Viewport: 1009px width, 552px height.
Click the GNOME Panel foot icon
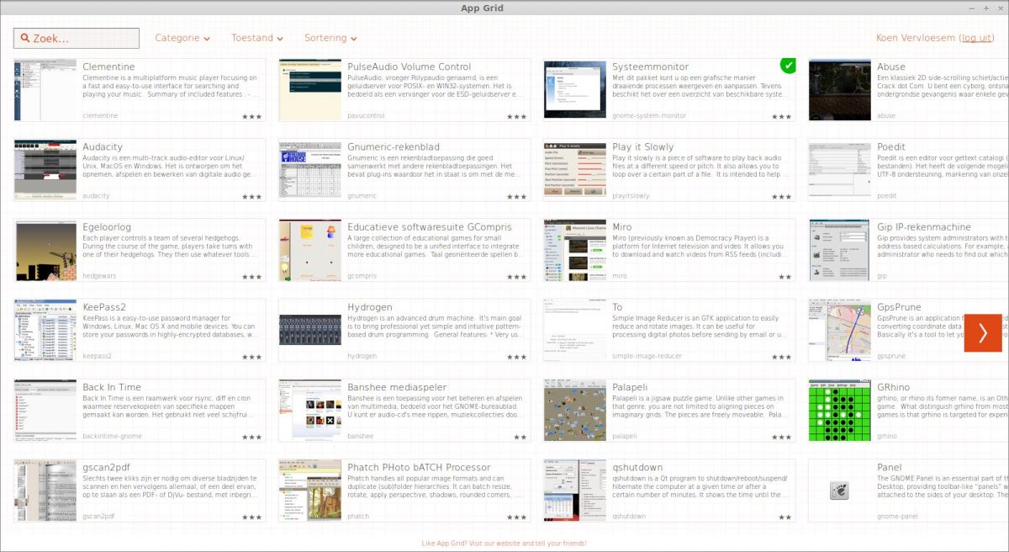tap(838, 491)
